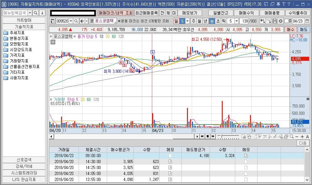This screenshot has height=185, width=312.
Task: Open the data table grid icon on chart
Action: (53, 42)
